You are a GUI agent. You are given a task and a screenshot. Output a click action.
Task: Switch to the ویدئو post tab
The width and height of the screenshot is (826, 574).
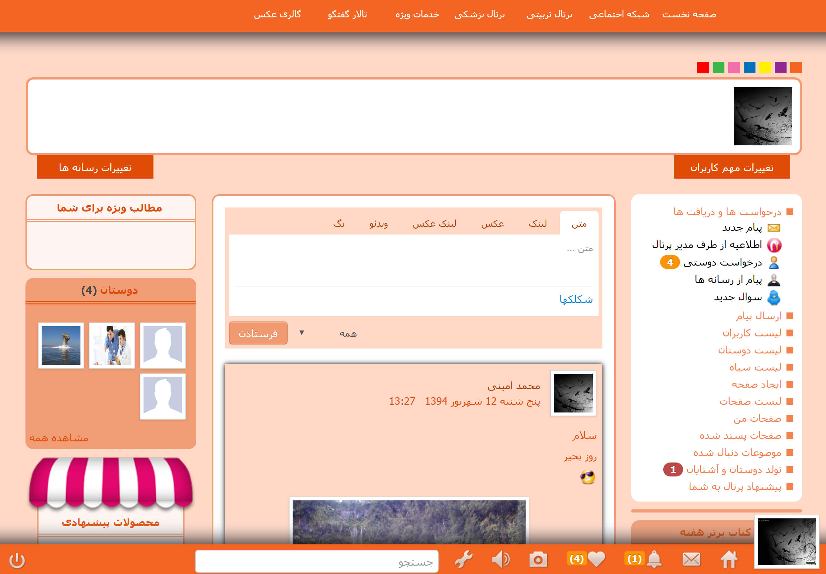[378, 224]
